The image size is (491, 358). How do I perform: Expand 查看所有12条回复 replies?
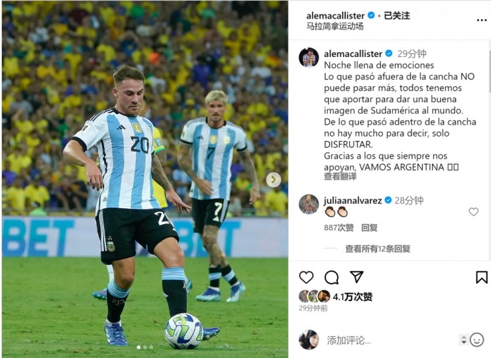pyautogui.click(x=378, y=249)
